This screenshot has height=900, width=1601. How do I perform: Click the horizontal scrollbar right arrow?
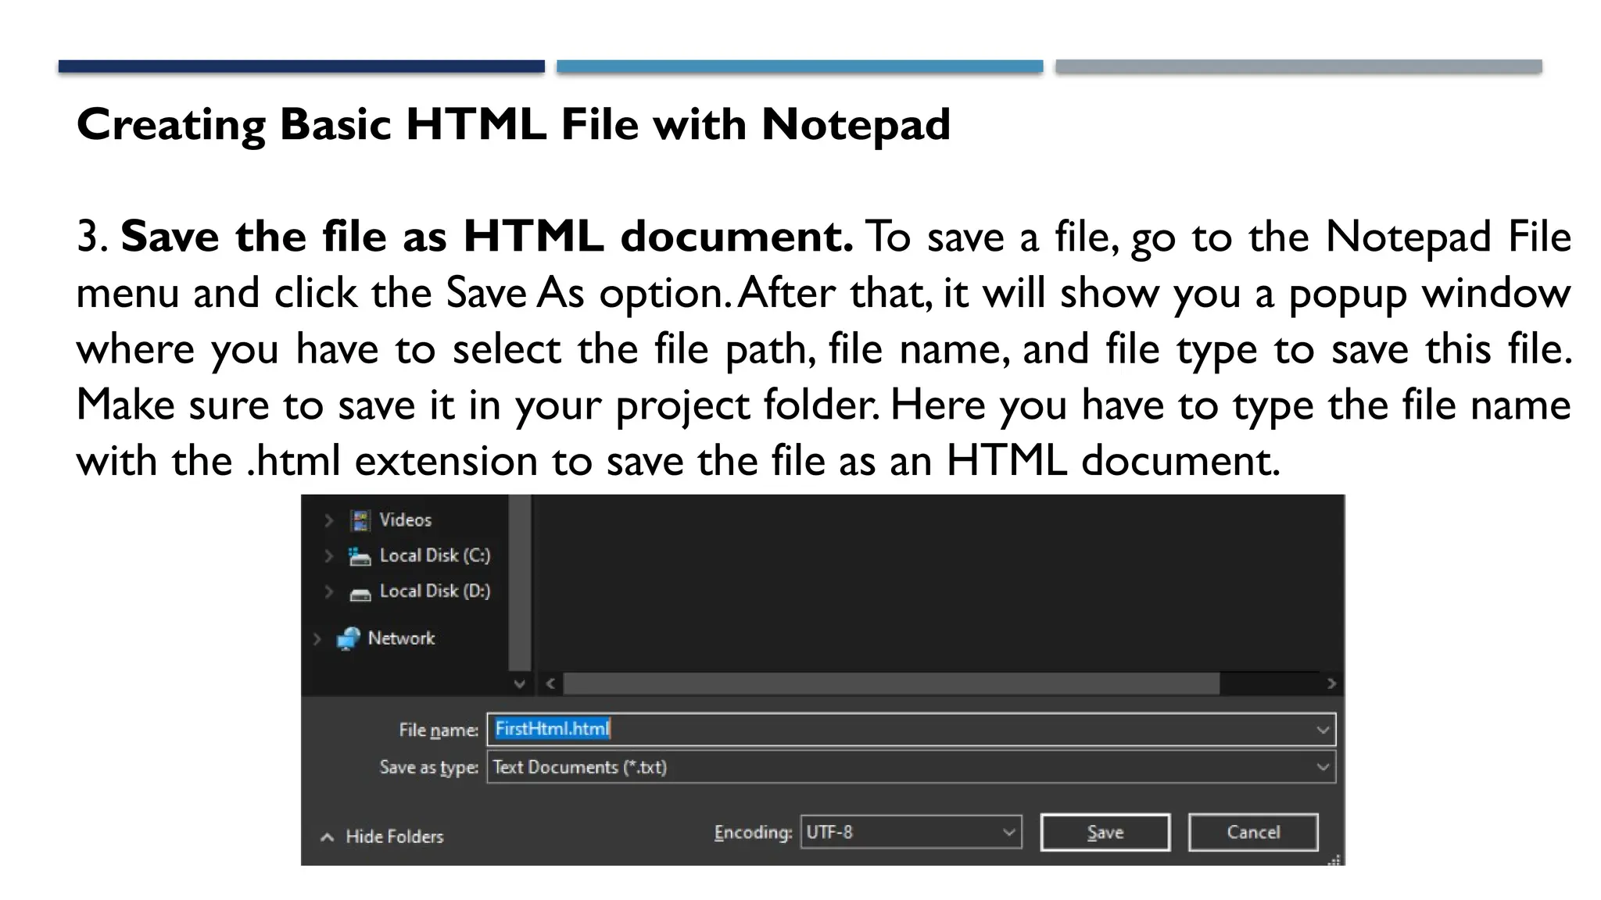pos(1331,684)
